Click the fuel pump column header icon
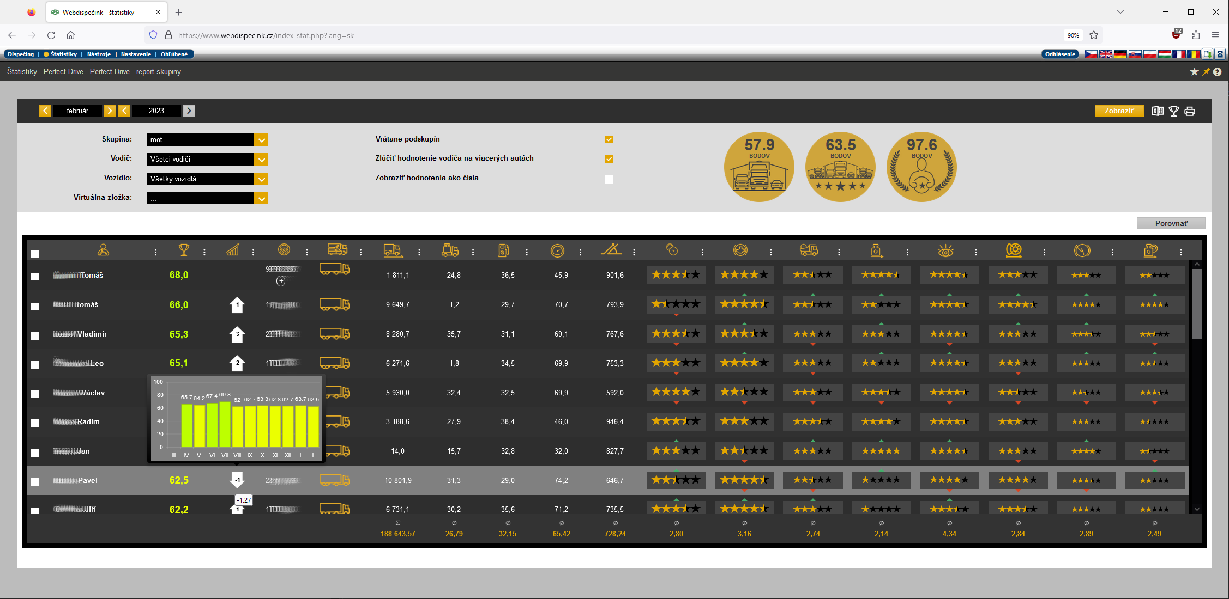 click(x=503, y=250)
